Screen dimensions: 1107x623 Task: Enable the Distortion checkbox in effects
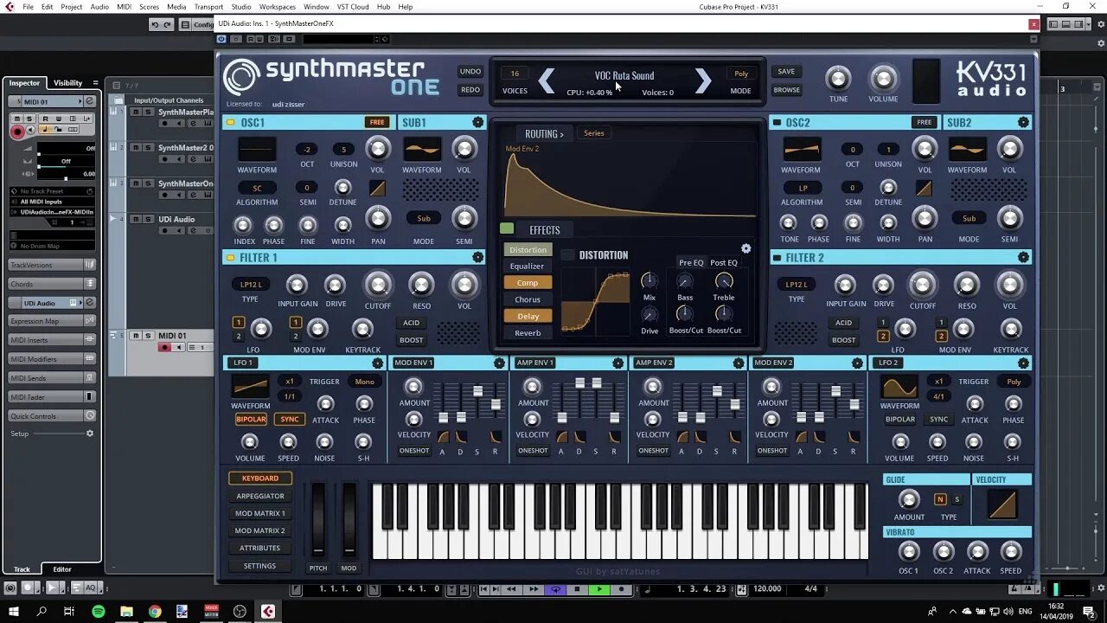tap(568, 255)
